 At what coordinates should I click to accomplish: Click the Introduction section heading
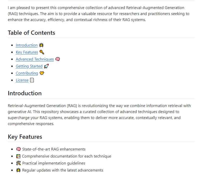pos(25,93)
